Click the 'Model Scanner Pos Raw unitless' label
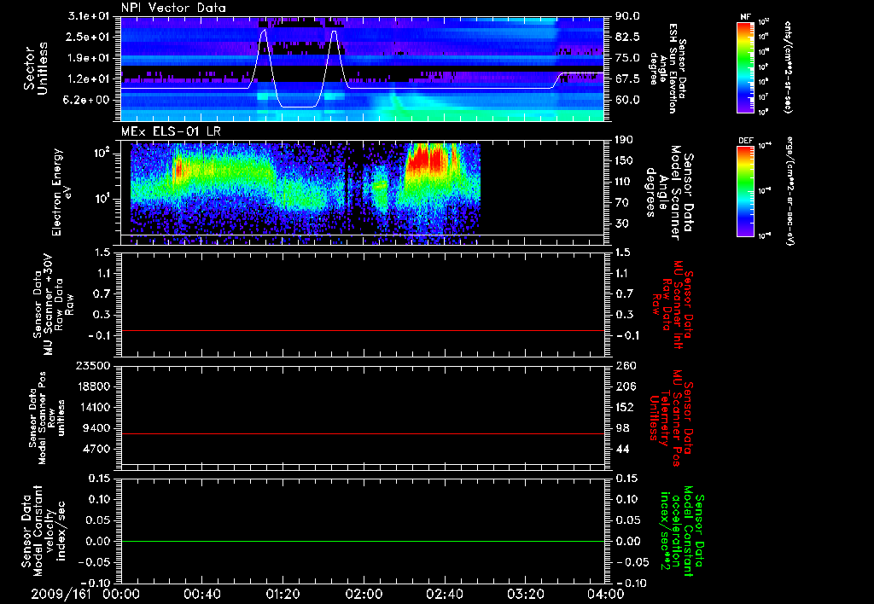 click(x=48, y=418)
